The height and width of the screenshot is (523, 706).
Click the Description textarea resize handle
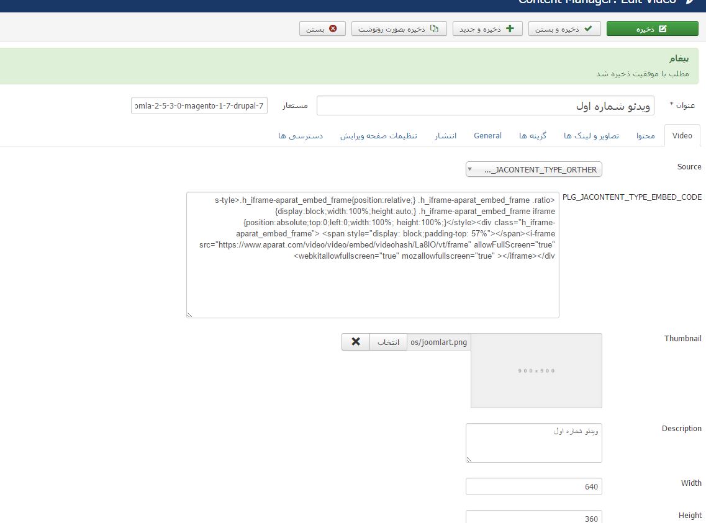point(469,459)
